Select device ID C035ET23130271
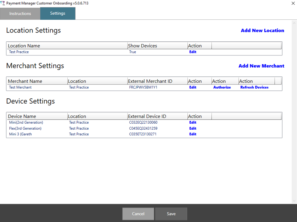 (143, 134)
